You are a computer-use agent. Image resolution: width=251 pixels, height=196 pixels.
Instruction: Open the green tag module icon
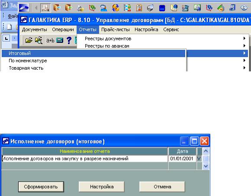pyautogui.click(x=221, y=8)
